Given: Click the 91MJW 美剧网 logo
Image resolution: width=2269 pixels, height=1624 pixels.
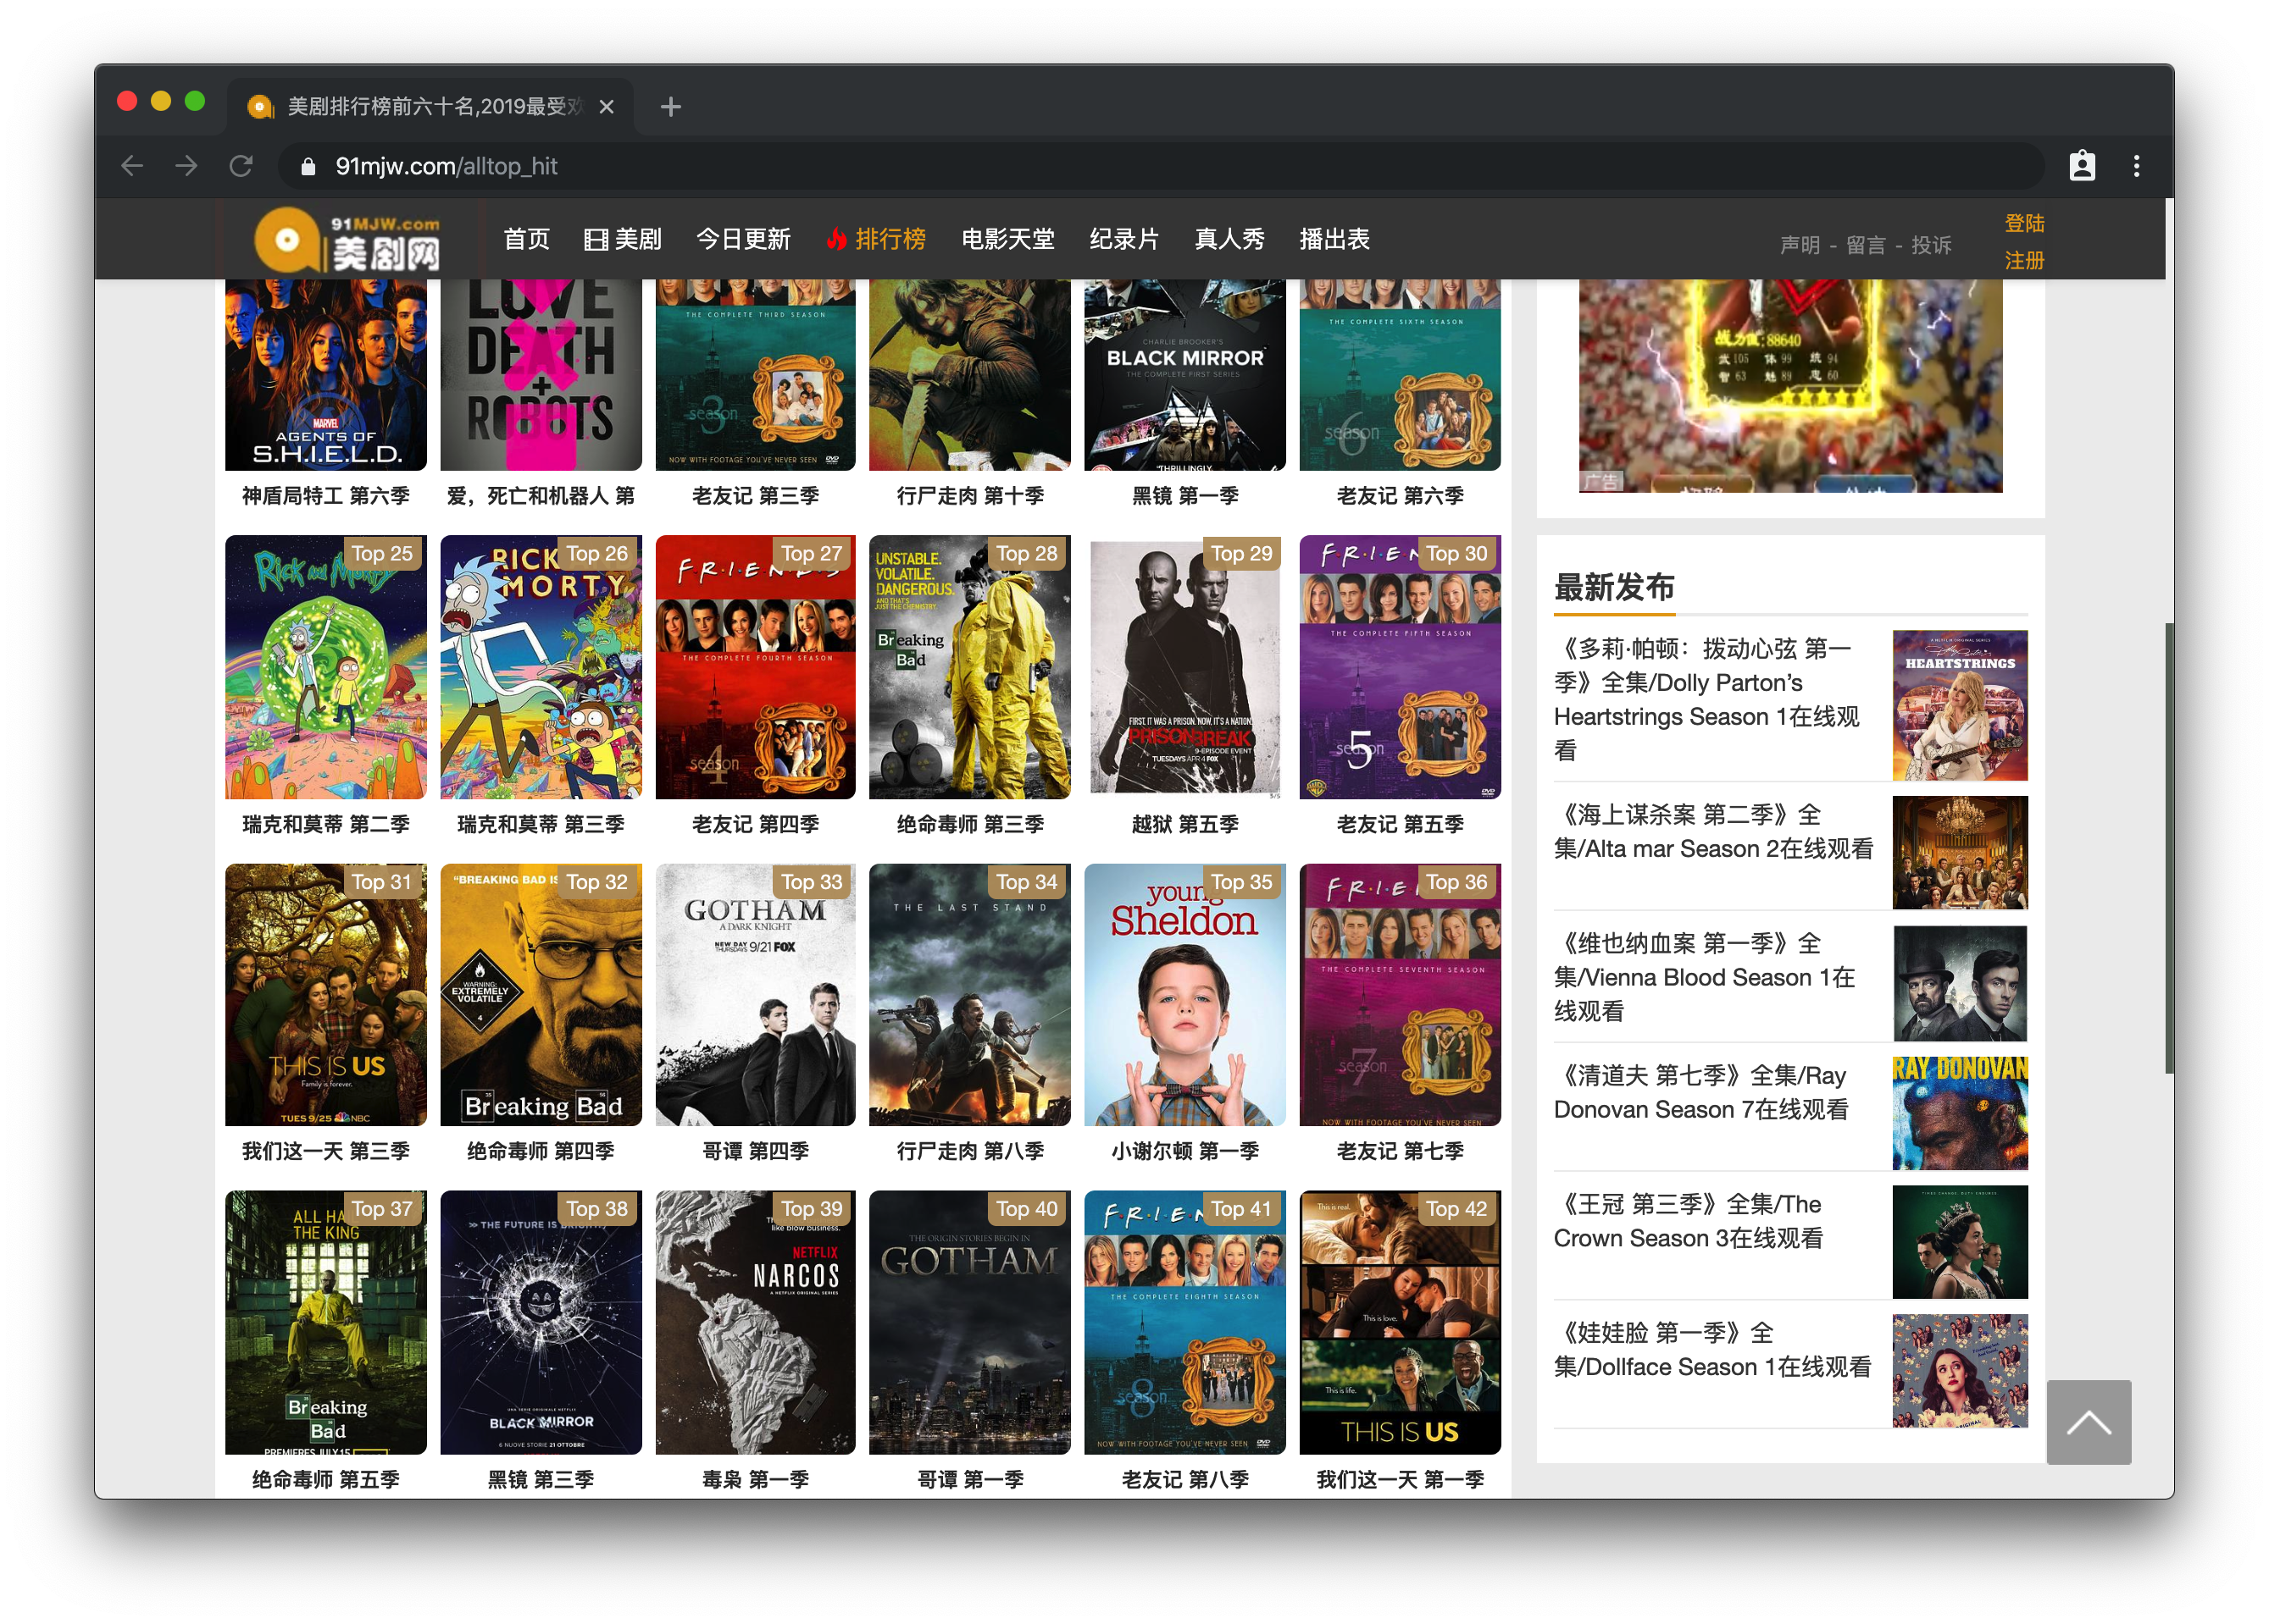Looking at the screenshot, I should pyautogui.click(x=347, y=240).
